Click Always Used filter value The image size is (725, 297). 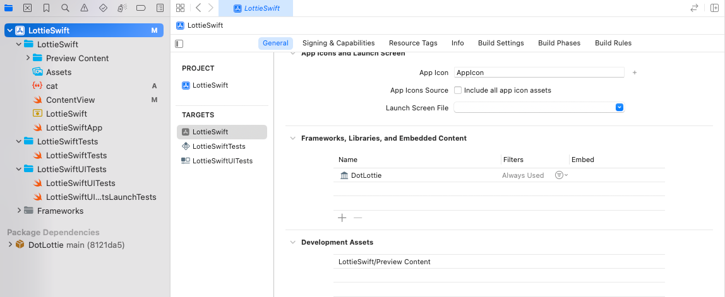[523, 175]
